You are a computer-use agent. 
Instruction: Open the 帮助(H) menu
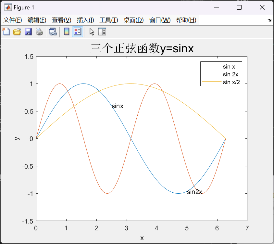click(186, 20)
